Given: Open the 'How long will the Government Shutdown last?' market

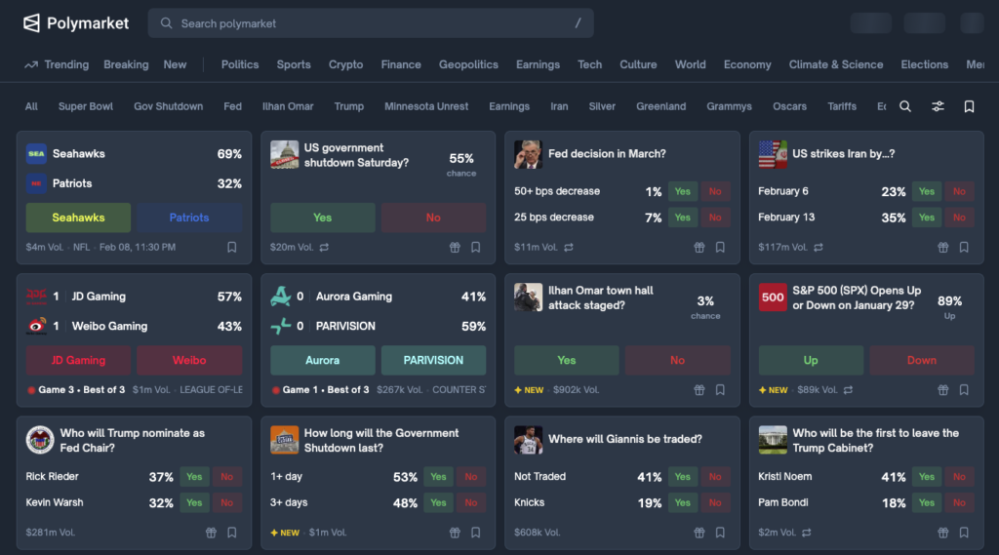Looking at the screenshot, I should click(380, 440).
